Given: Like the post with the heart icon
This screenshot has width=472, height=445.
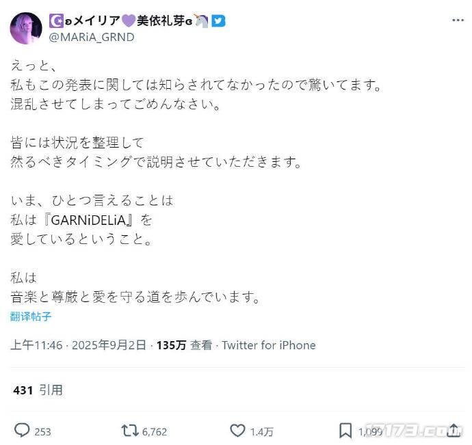Looking at the screenshot, I should pyautogui.click(x=237, y=431).
